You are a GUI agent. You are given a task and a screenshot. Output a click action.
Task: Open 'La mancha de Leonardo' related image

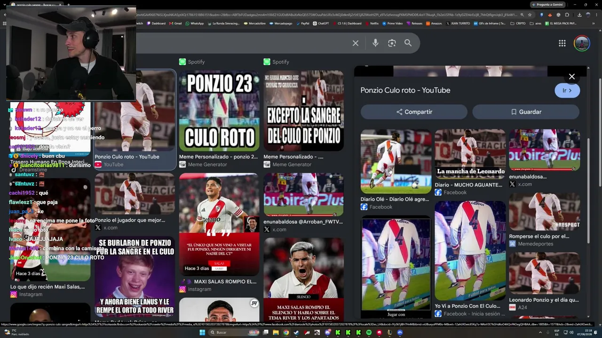tap(470, 154)
